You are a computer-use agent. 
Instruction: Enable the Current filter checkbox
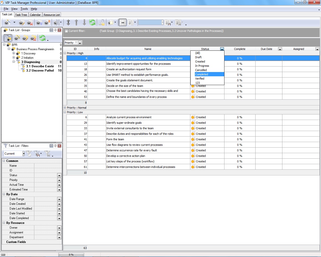coord(66,31)
